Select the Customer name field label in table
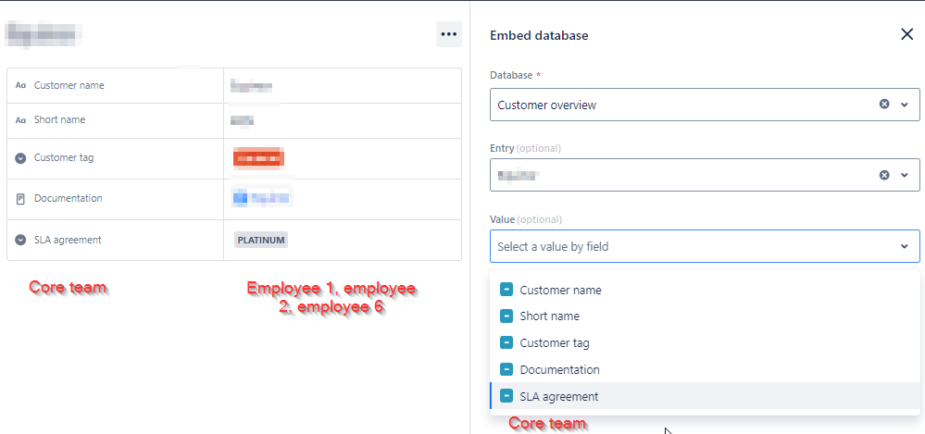Viewport: 925px width, 434px height. click(69, 85)
